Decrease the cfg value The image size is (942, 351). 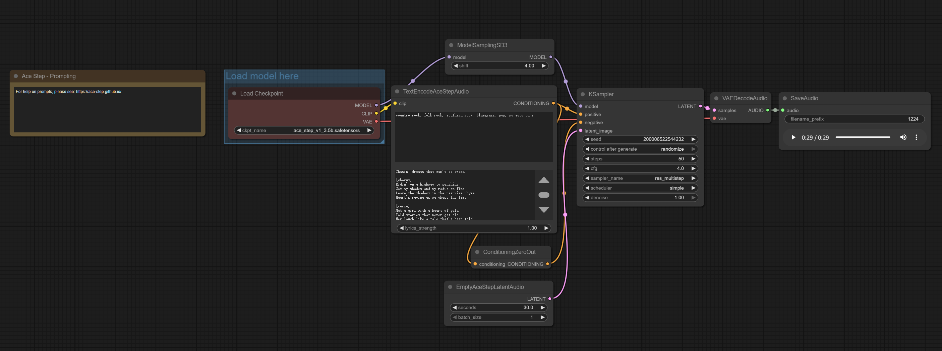click(x=587, y=168)
